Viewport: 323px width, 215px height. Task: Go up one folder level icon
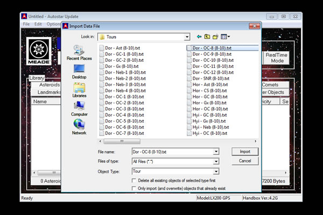coord(207,37)
